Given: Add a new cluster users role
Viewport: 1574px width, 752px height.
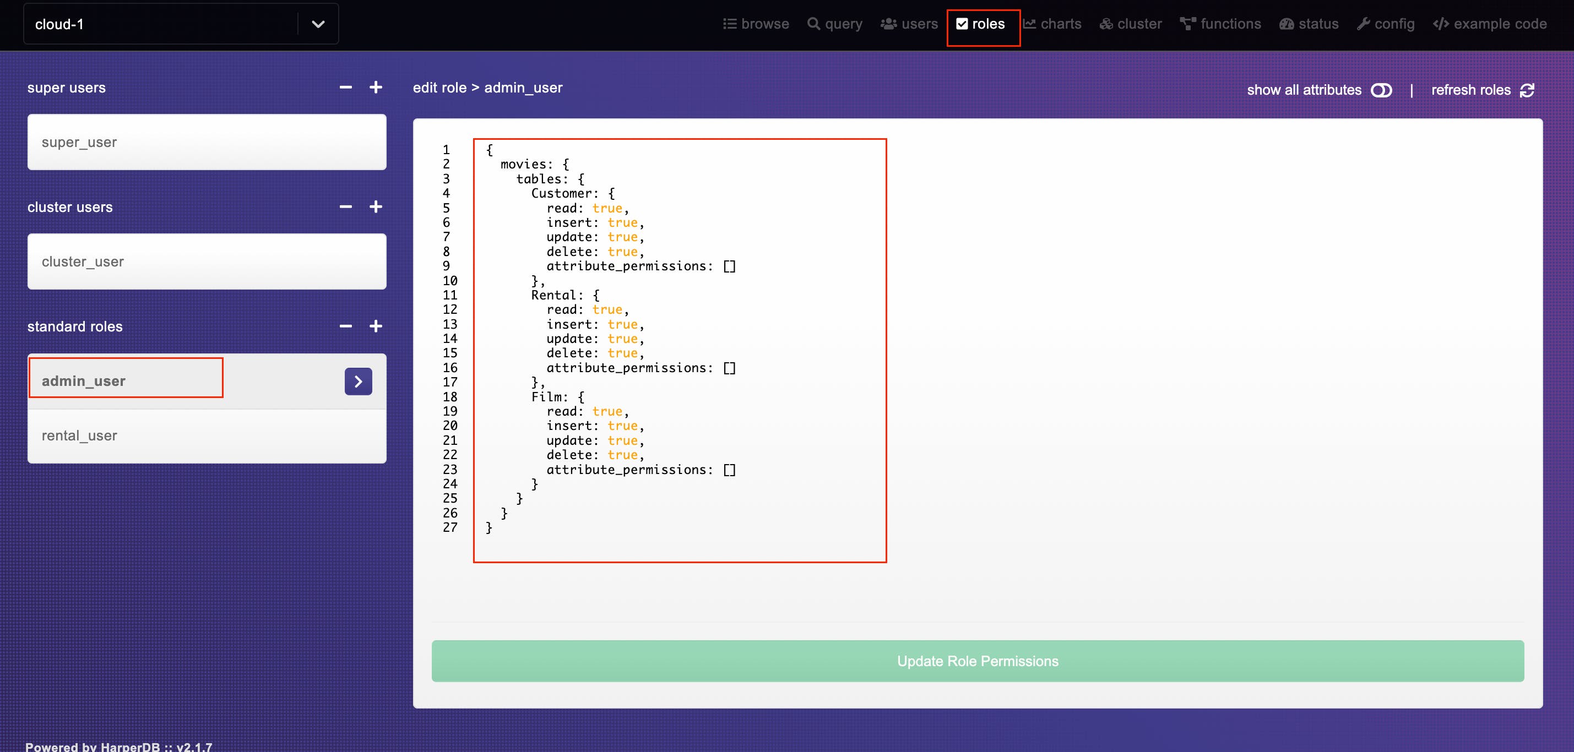Looking at the screenshot, I should tap(376, 207).
